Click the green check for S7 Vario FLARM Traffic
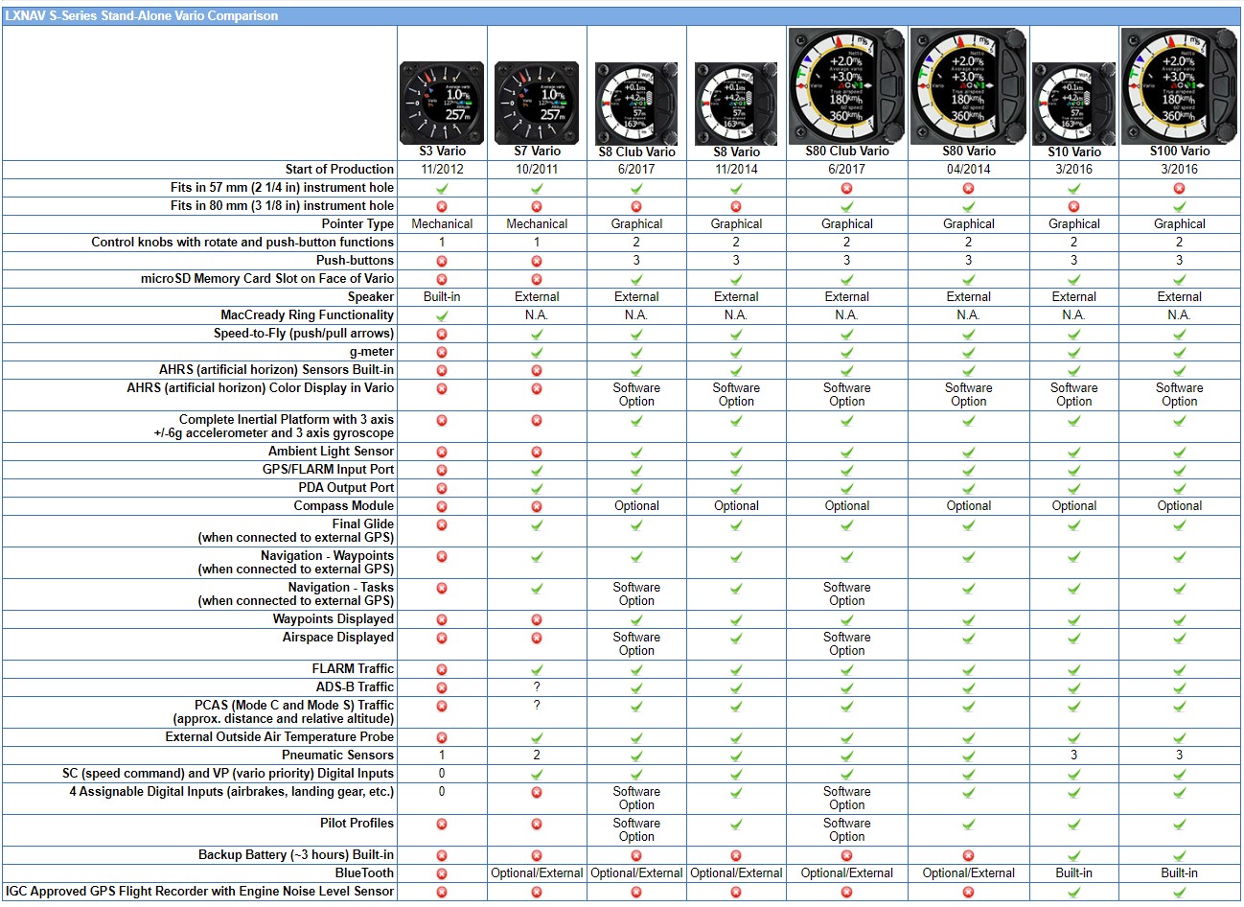 coord(537,669)
